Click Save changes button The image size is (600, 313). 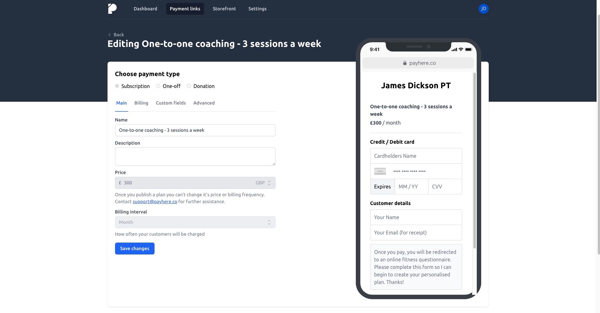click(x=134, y=249)
